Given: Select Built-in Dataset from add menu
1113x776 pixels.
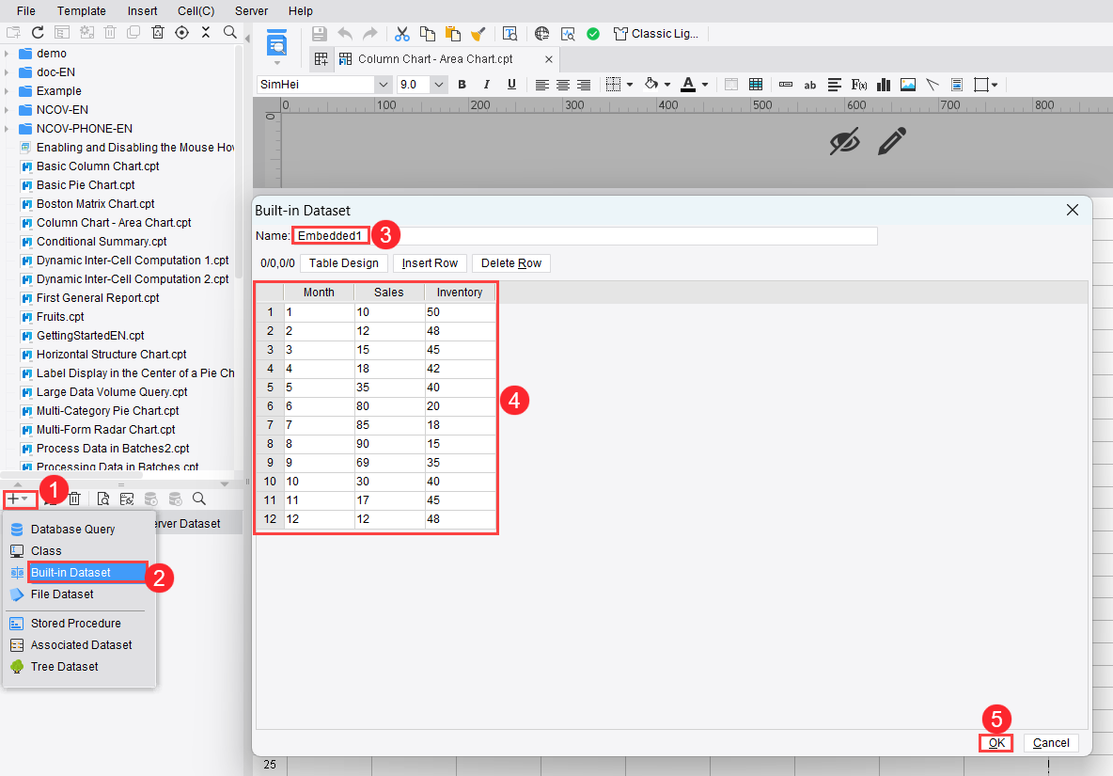Looking at the screenshot, I should click(x=80, y=572).
